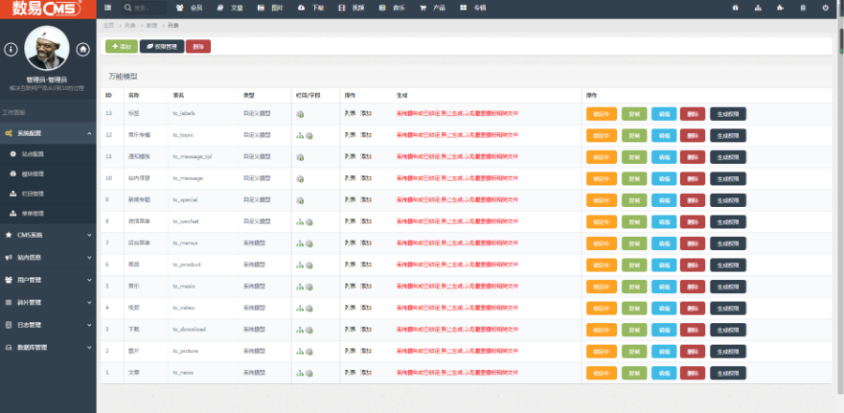Image resolution: width=844 pixels, height=413 pixels.
Task: Open the 专辑 albums shortcut in top bar
Action: (x=473, y=8)
